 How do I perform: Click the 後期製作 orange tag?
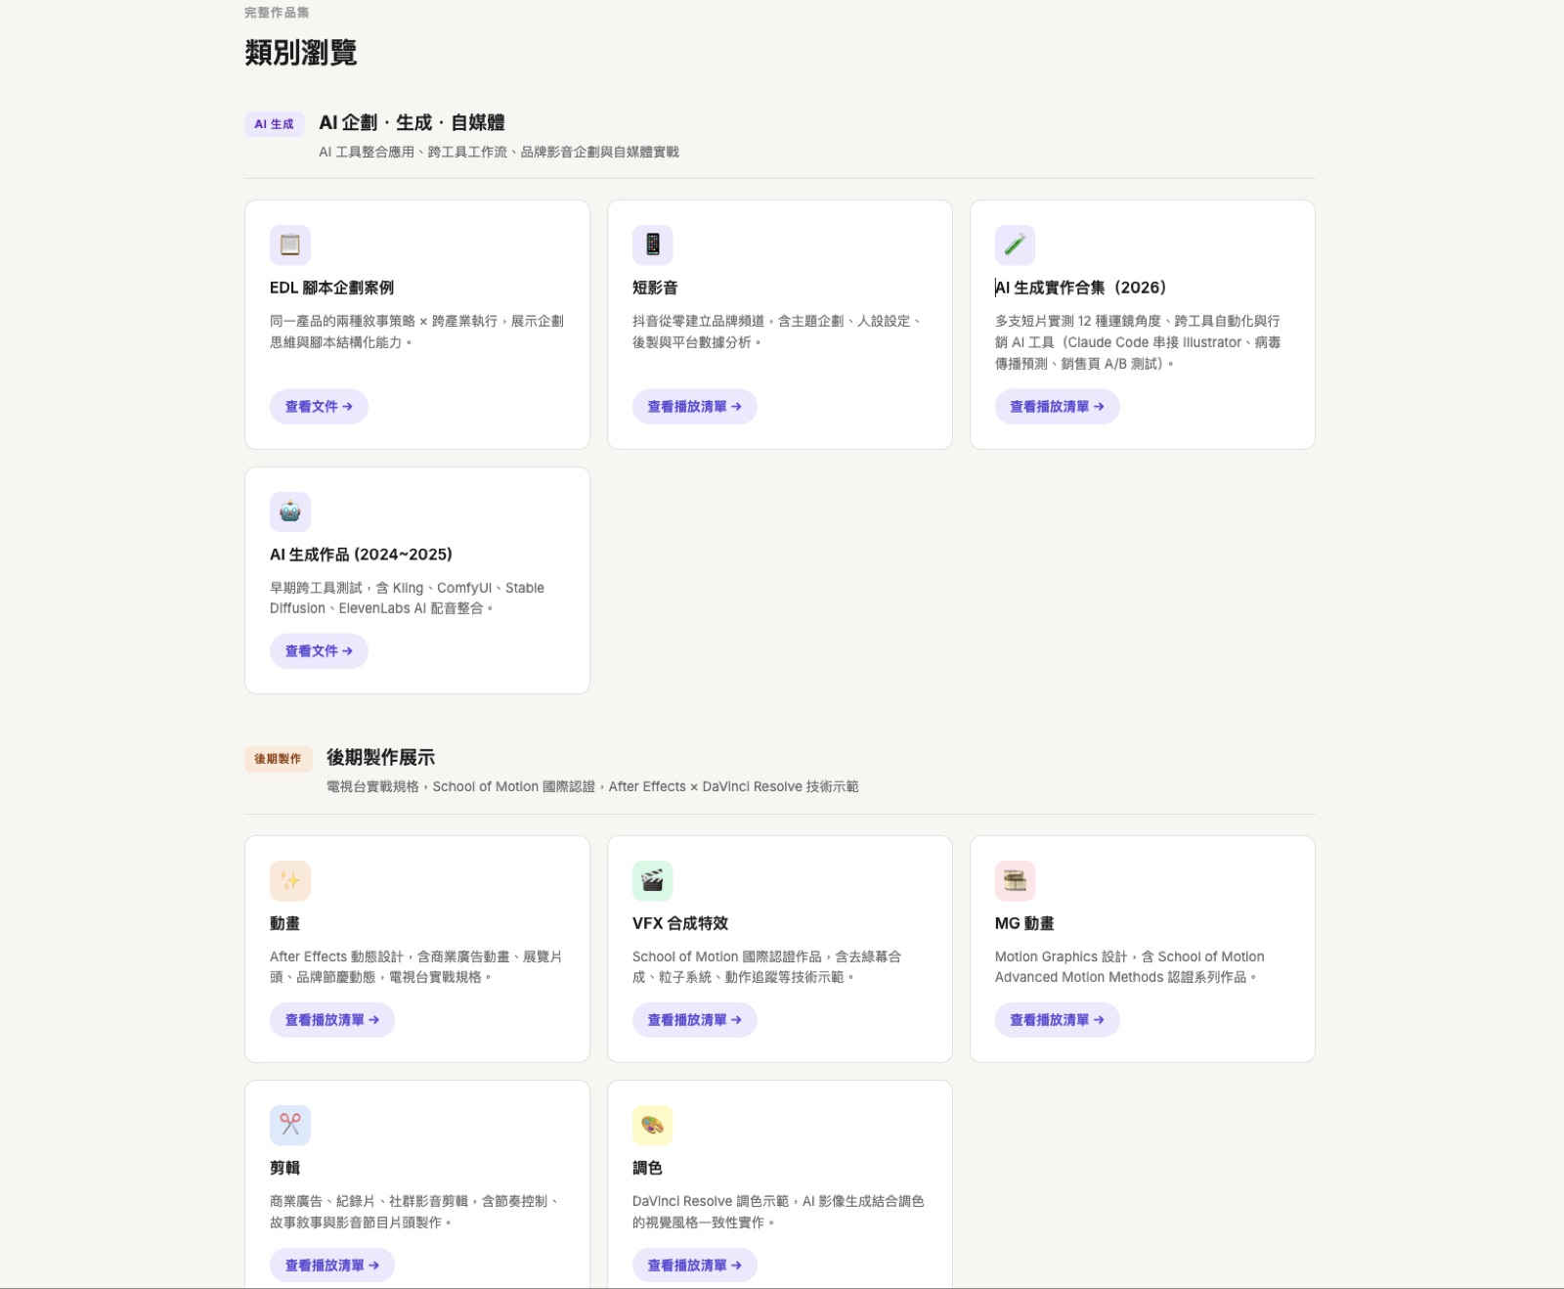pyautogui.click(x=279, y=759)
